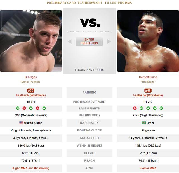Click the United States flag icon

[21, 123]
